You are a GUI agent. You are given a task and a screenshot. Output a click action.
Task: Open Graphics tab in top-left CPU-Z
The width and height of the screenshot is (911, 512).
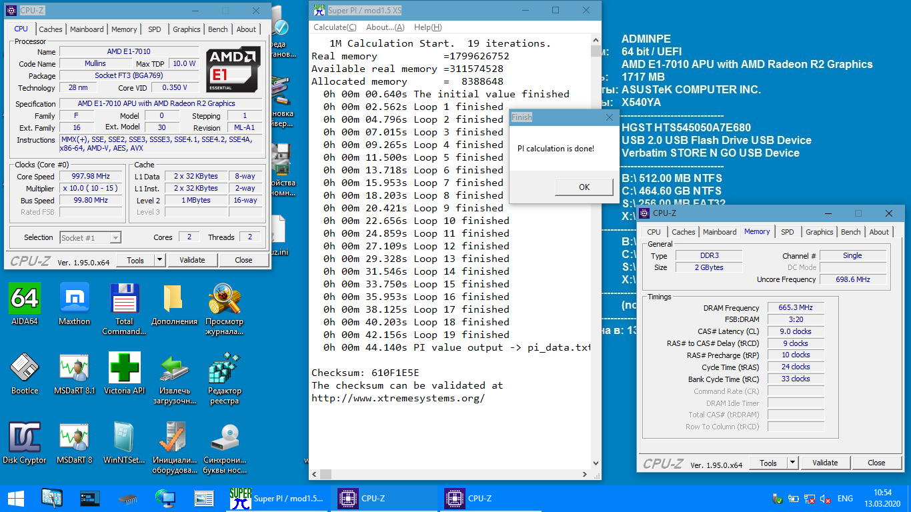(x=186, y=29)
